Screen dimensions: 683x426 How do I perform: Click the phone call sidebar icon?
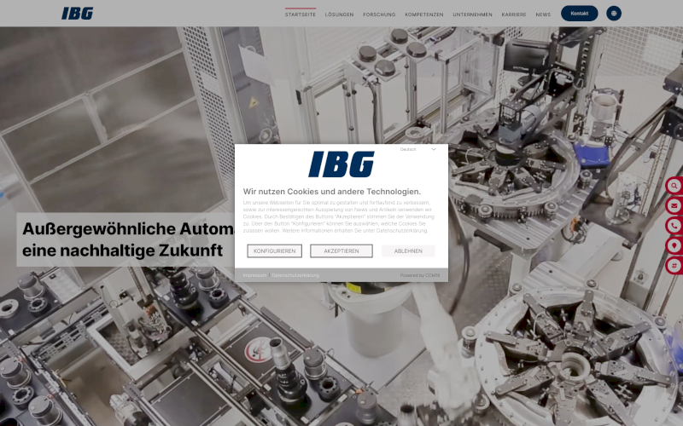[x=674, y=226]
